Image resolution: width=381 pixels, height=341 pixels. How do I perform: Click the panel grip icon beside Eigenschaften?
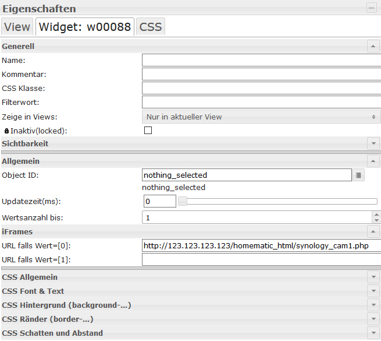(371, 8)
